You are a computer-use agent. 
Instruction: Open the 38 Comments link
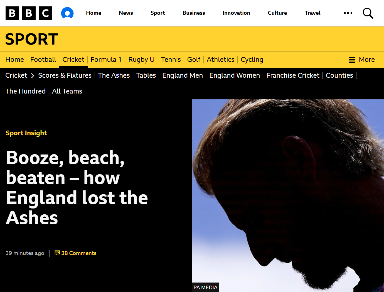tap(76, 253)
